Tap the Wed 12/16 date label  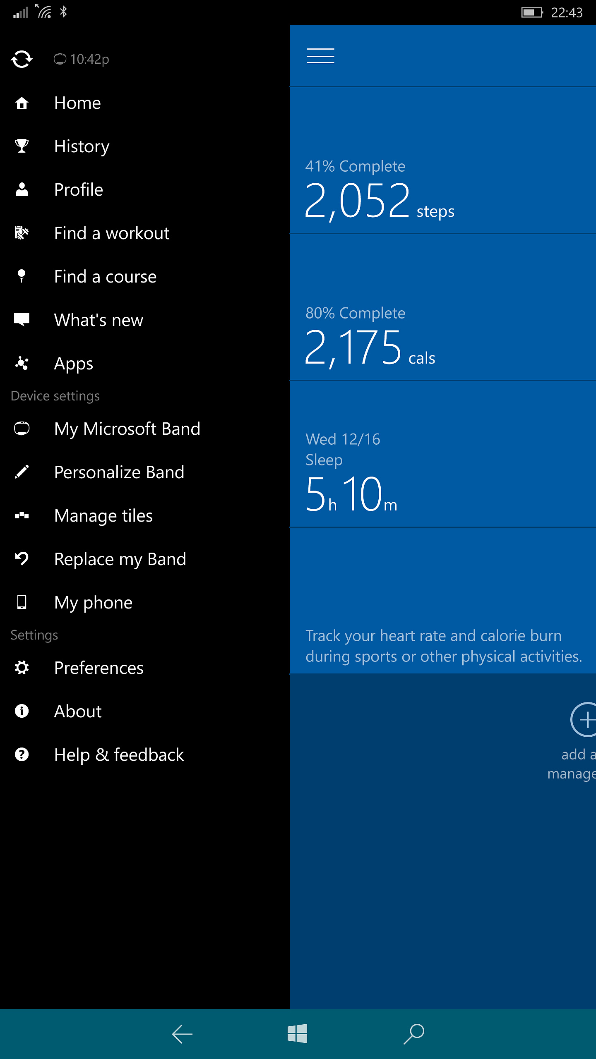343,439
